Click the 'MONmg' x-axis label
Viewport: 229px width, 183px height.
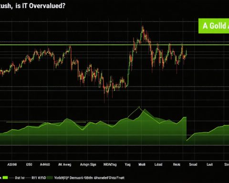110,164
